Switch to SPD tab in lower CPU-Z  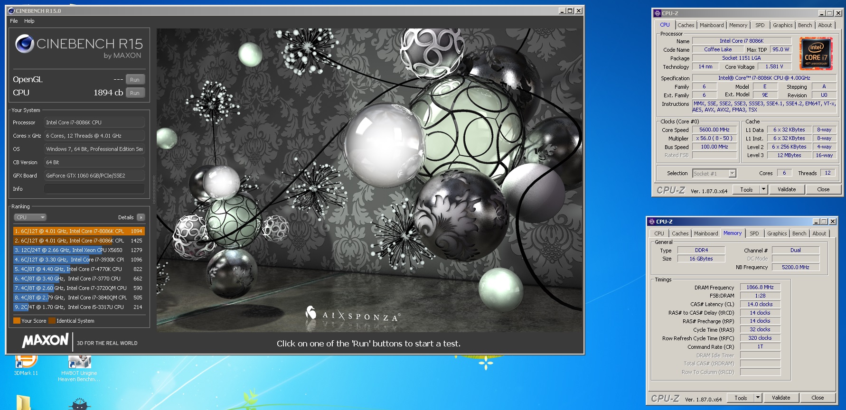754,233
